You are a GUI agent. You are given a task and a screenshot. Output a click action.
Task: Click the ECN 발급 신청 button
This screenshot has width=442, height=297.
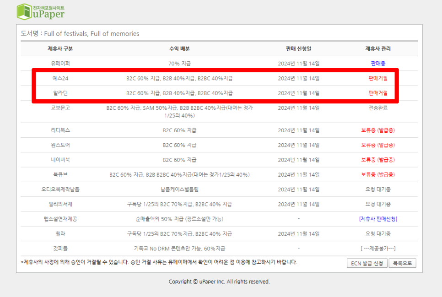point(367,263)
